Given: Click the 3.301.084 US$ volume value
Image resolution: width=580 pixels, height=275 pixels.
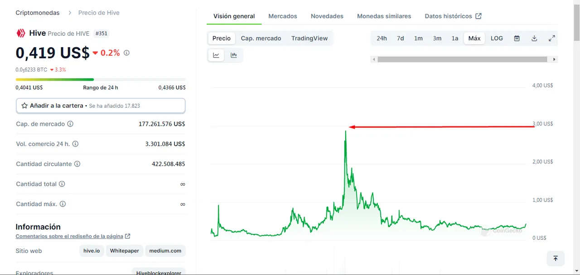Looking at the screenshot, I should point(165,144).
